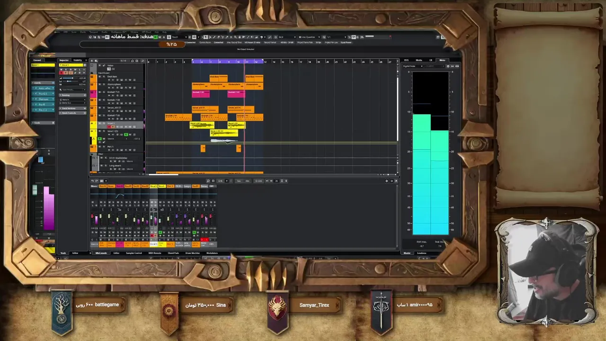The height and width of the screenshot is (341, 606).
Task: Open the Sampler Control lower zone tab
Action: [x=134, y=253]
